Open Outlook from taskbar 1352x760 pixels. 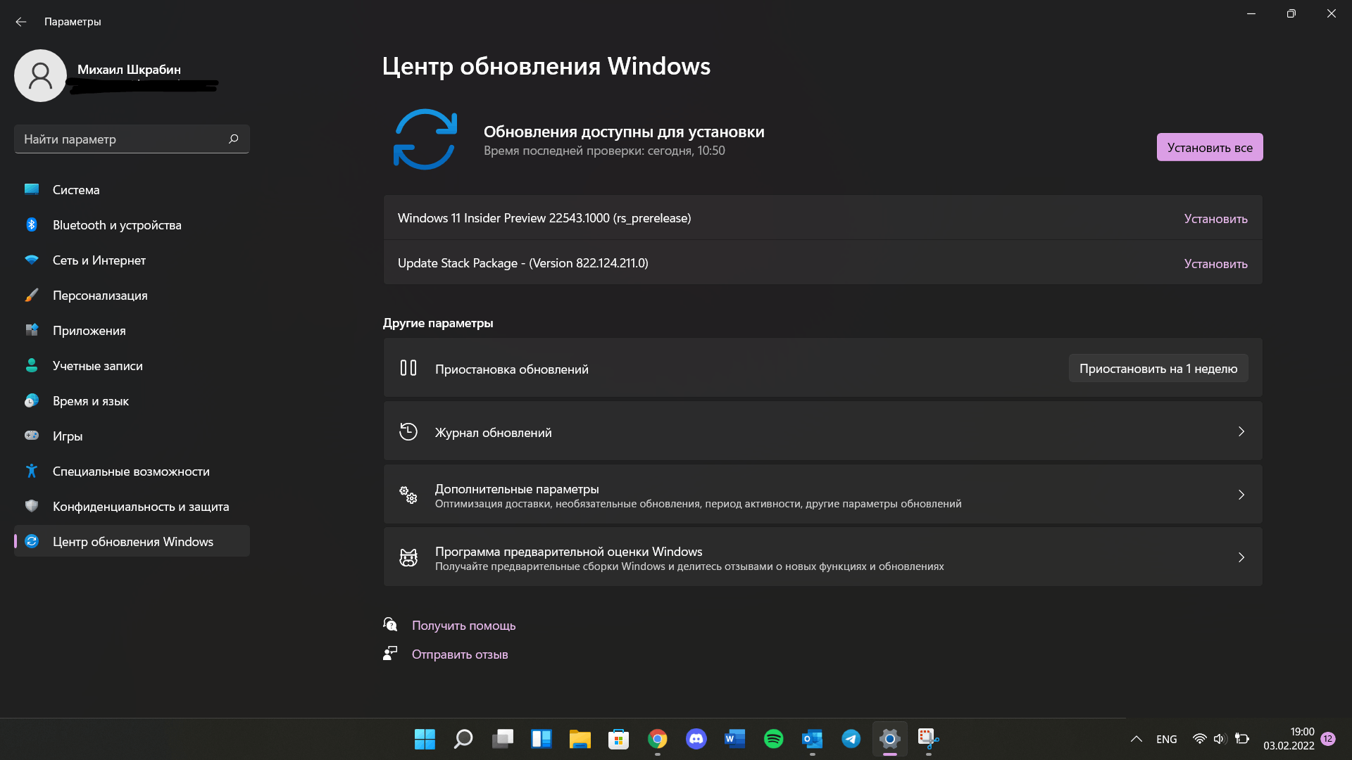point(813,739)
